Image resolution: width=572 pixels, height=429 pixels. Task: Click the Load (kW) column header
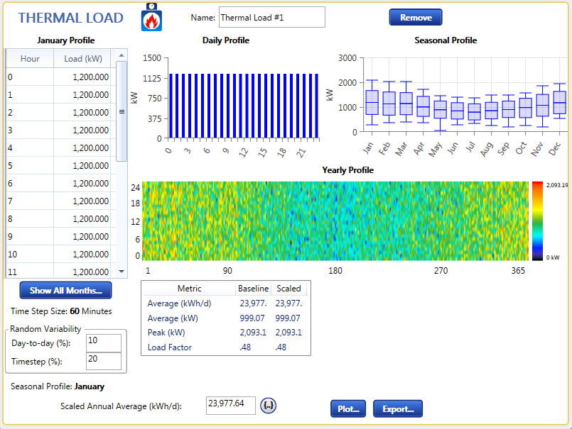pos(82,59)
